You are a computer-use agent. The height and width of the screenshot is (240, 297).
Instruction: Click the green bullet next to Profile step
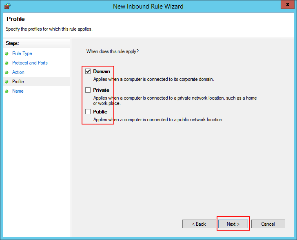coord(7,82)
